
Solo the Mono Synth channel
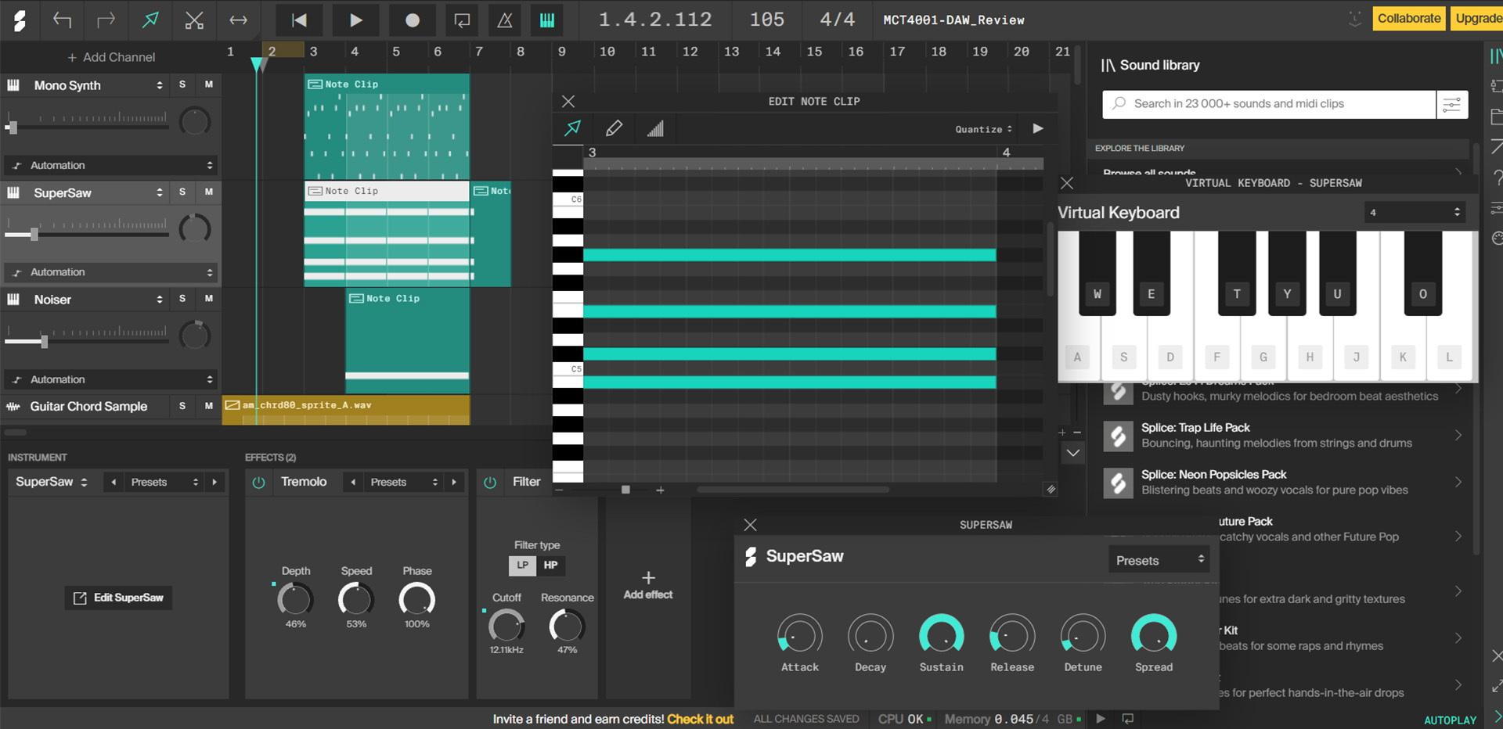pyautogui.click(x=182, y=84)
